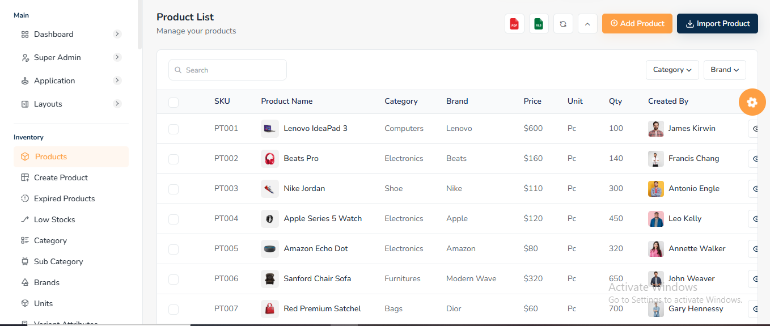
Task: Toggle the select-all checkbox in table header
Action: tap(174, 102)
